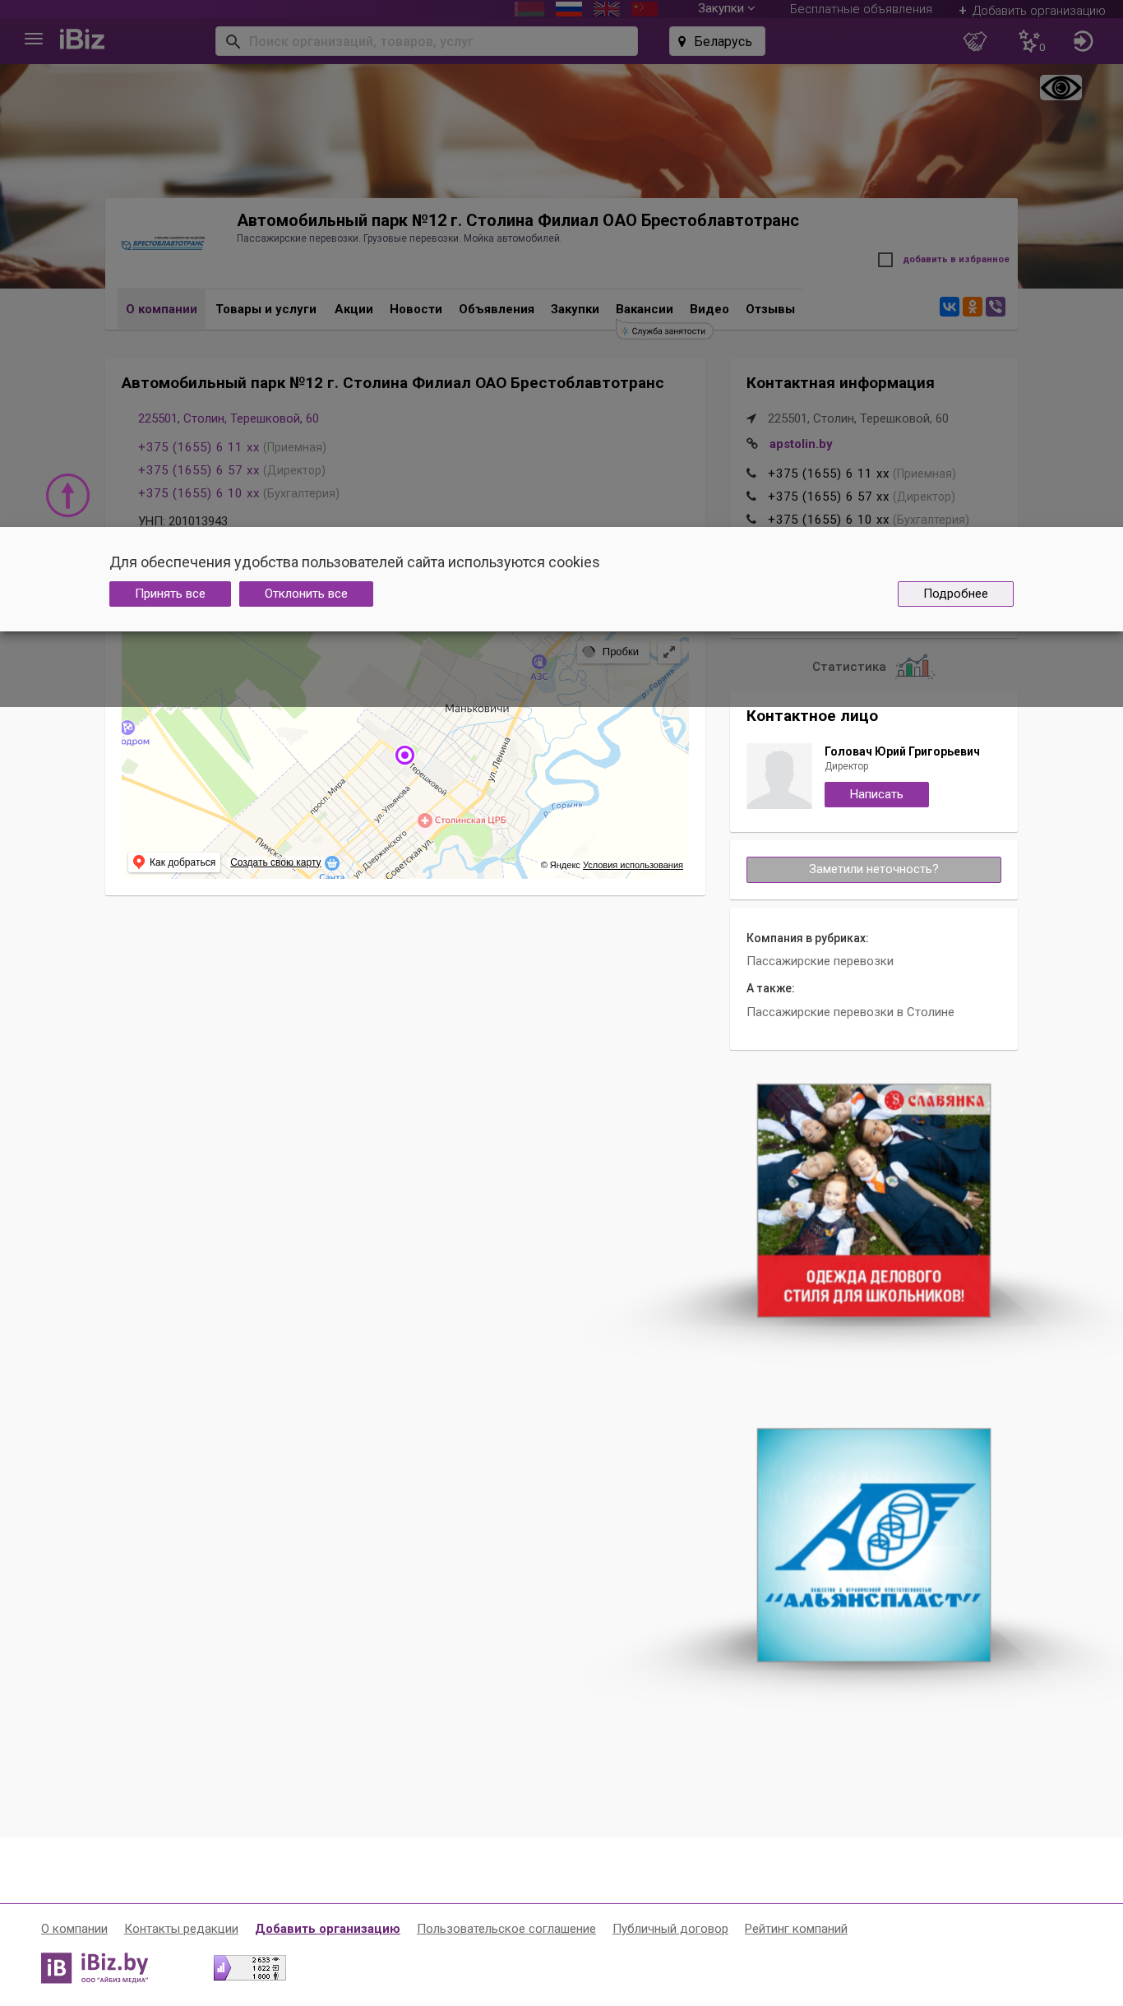
Task: Check the 'добавить в избранное' checkbox
Action: pyautogui.click(x=885, y=260)
